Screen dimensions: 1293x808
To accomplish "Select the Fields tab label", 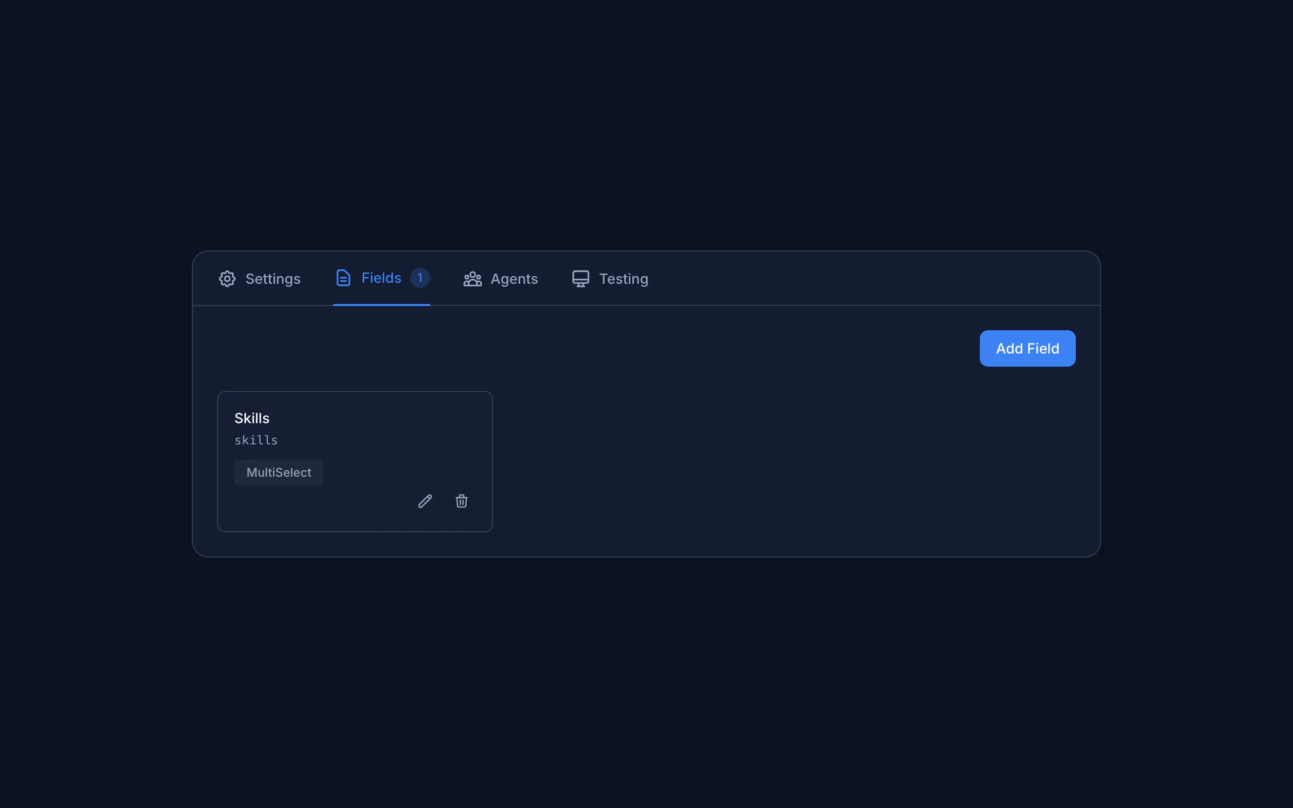I will 381,278.
